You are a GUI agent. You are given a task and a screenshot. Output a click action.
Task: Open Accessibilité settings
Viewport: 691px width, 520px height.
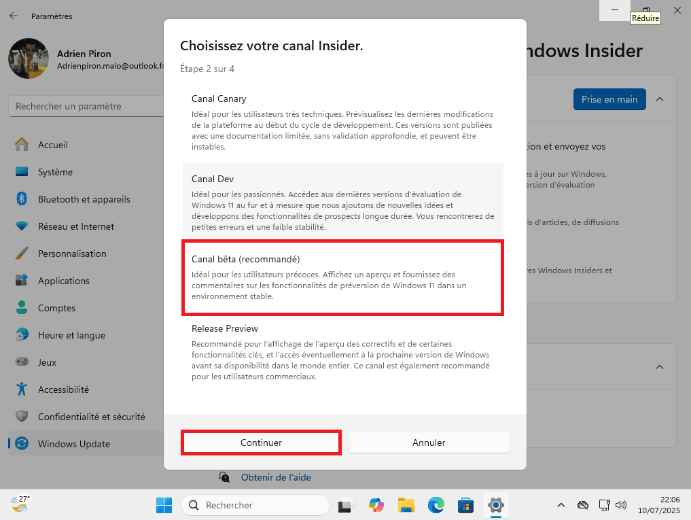click(x=86, y=389)
